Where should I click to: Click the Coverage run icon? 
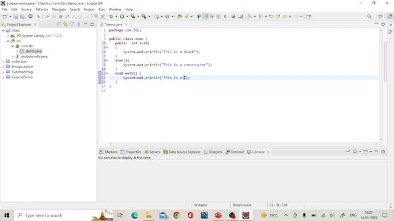pyautogui.click(x=133, y=17)
